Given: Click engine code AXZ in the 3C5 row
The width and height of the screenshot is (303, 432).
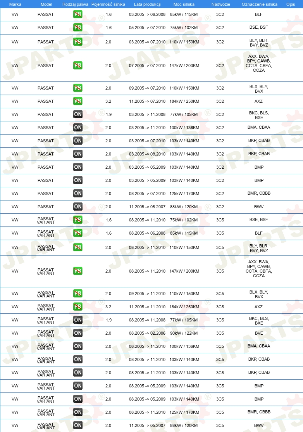Looking at the screenshot, I should 259,307.
